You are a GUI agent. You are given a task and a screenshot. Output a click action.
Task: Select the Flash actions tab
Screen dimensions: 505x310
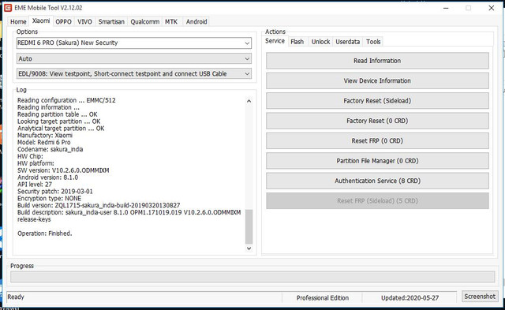pyautogui.click(x=297, y=42)
